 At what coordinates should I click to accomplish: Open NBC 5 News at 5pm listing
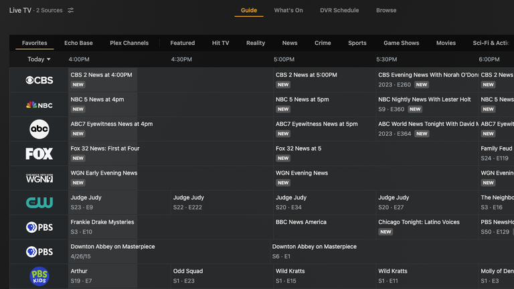(x=325, y=104)
